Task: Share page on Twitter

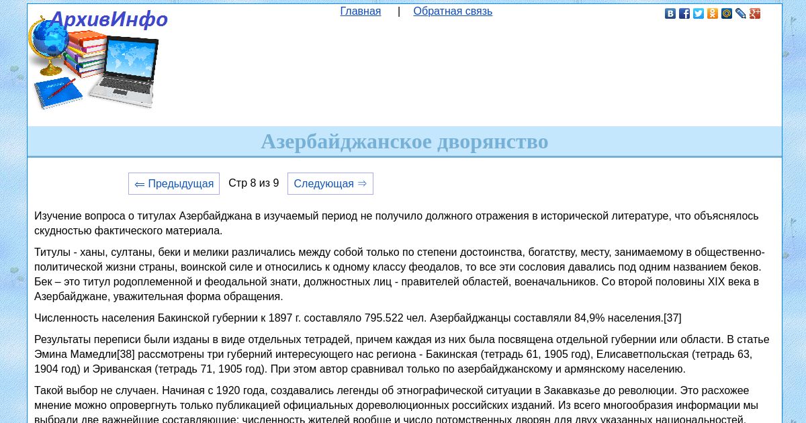Action: (699, 13)
